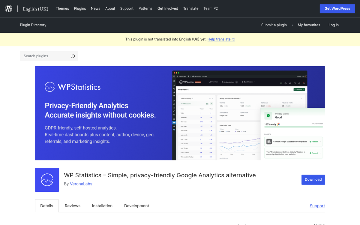Viewport: 360px width, 225px height.
Task: Click the WP Statistics plugin icon
Action: (x=47, y=180)
